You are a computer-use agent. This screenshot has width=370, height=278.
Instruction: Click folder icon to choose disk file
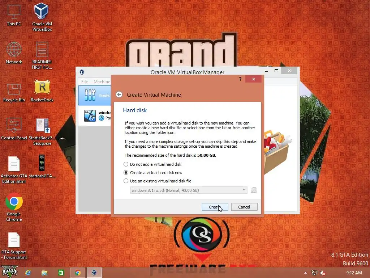(253, 190)
